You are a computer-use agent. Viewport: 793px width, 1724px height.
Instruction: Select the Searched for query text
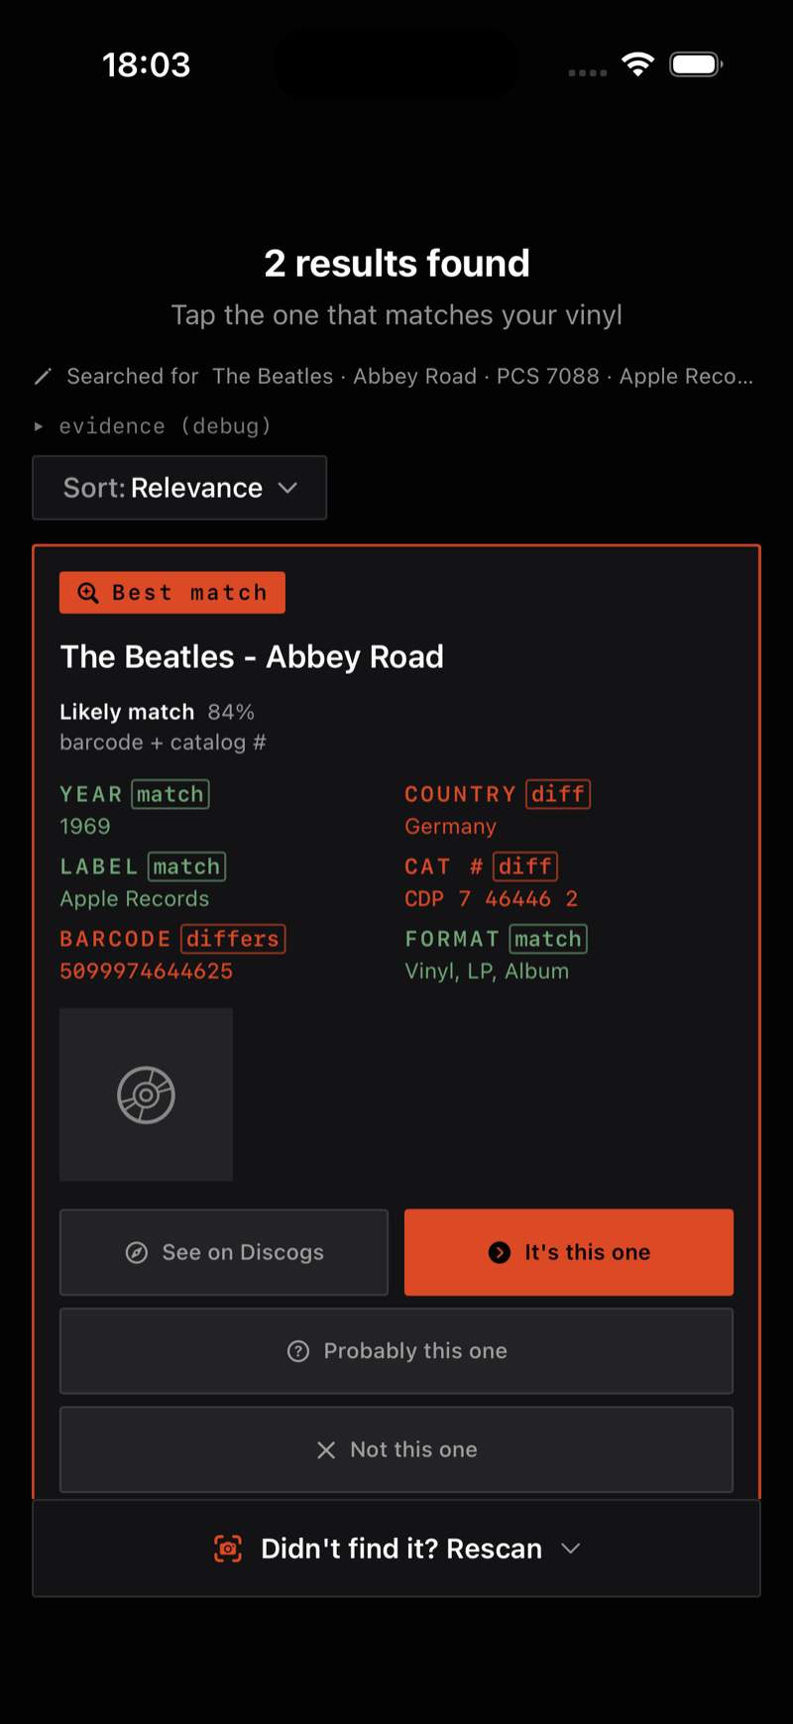coord(410,377)
